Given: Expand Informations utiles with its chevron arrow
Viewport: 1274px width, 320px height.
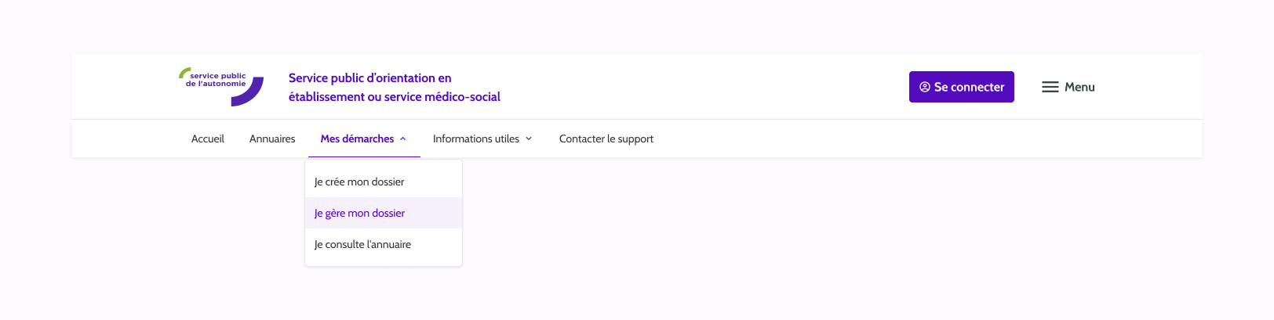Looking at the screenshot, I should [x=529, y=138].
